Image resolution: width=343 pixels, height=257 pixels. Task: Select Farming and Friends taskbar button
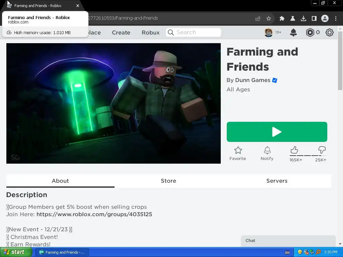click(62, 252)
